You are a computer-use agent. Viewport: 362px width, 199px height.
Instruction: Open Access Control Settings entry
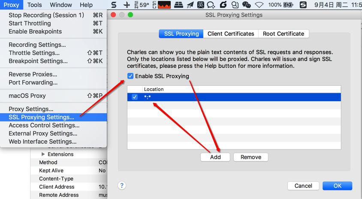(53, 125)
